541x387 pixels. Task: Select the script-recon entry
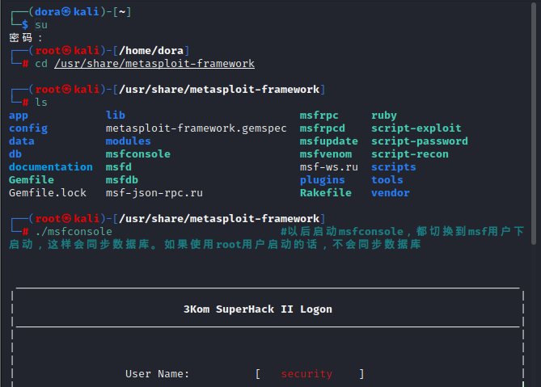tap(410, 154)
